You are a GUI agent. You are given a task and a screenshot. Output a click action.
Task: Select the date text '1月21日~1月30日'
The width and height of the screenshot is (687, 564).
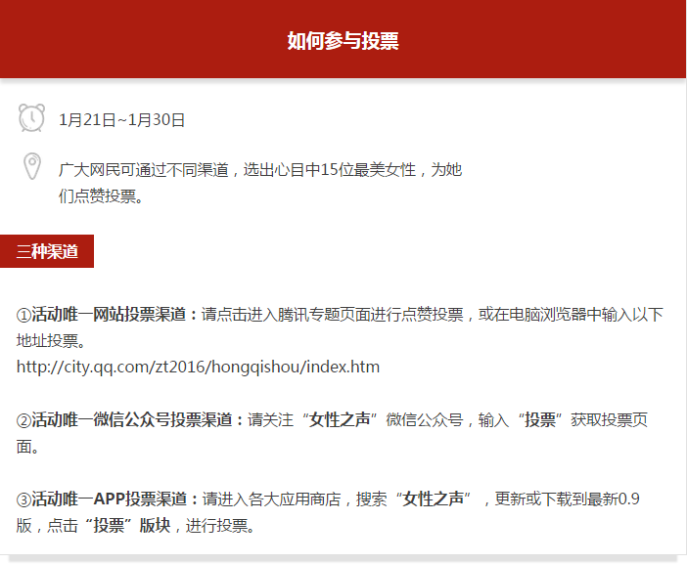tap(121, 120)
